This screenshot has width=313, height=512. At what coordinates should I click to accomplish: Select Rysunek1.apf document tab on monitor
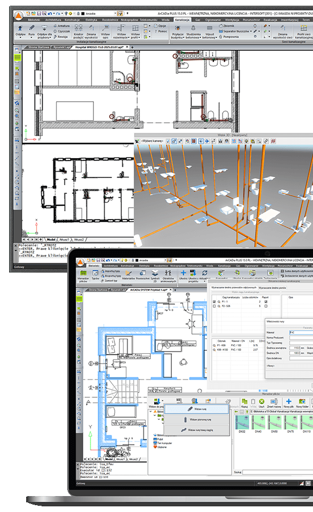(62, 47)
